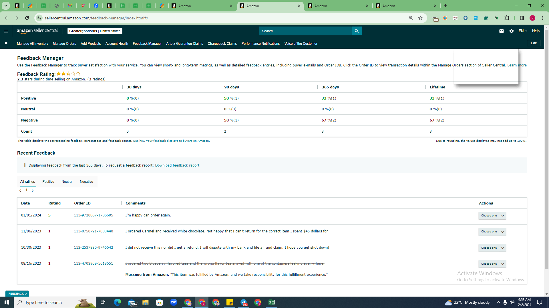This screenshot has width=549, height=308.
Task: Open the buyer messages envelope icon
Action: [502, 31]
